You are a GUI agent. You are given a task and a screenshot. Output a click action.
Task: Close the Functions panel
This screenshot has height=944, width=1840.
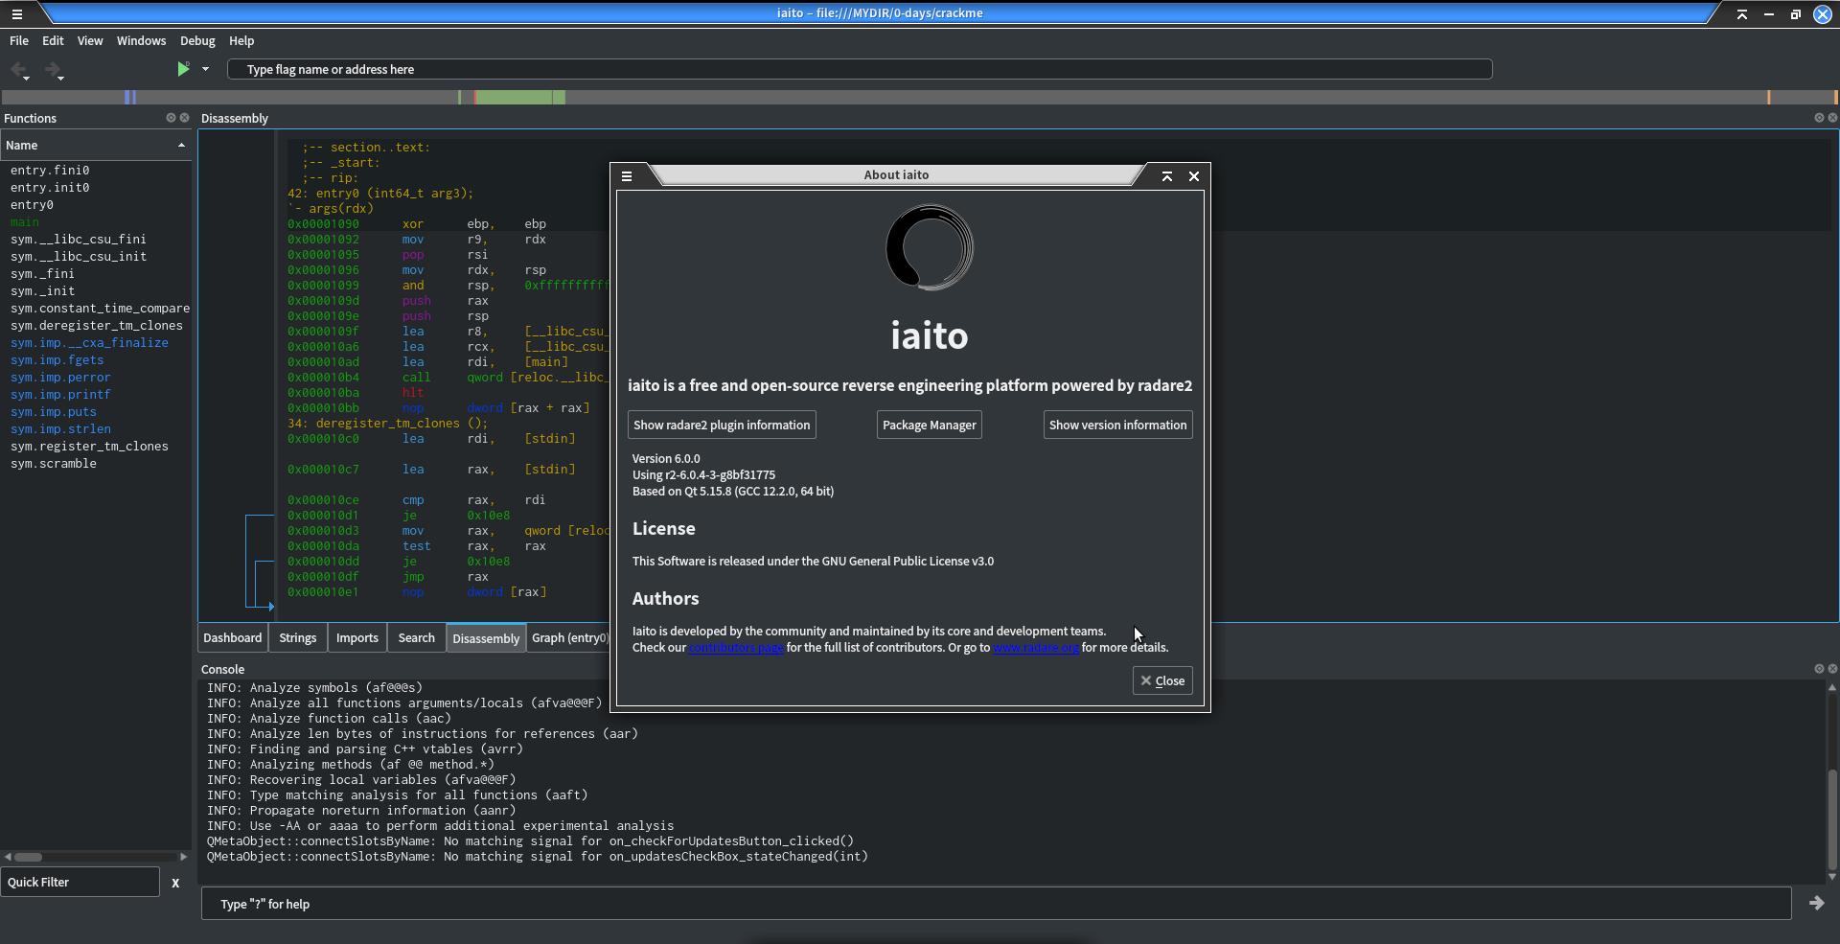pyautogui.click(x=185, y=118)
